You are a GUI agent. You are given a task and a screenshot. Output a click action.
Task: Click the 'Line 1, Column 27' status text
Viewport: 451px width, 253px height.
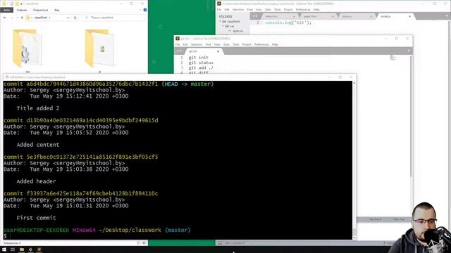coord(235,243)
